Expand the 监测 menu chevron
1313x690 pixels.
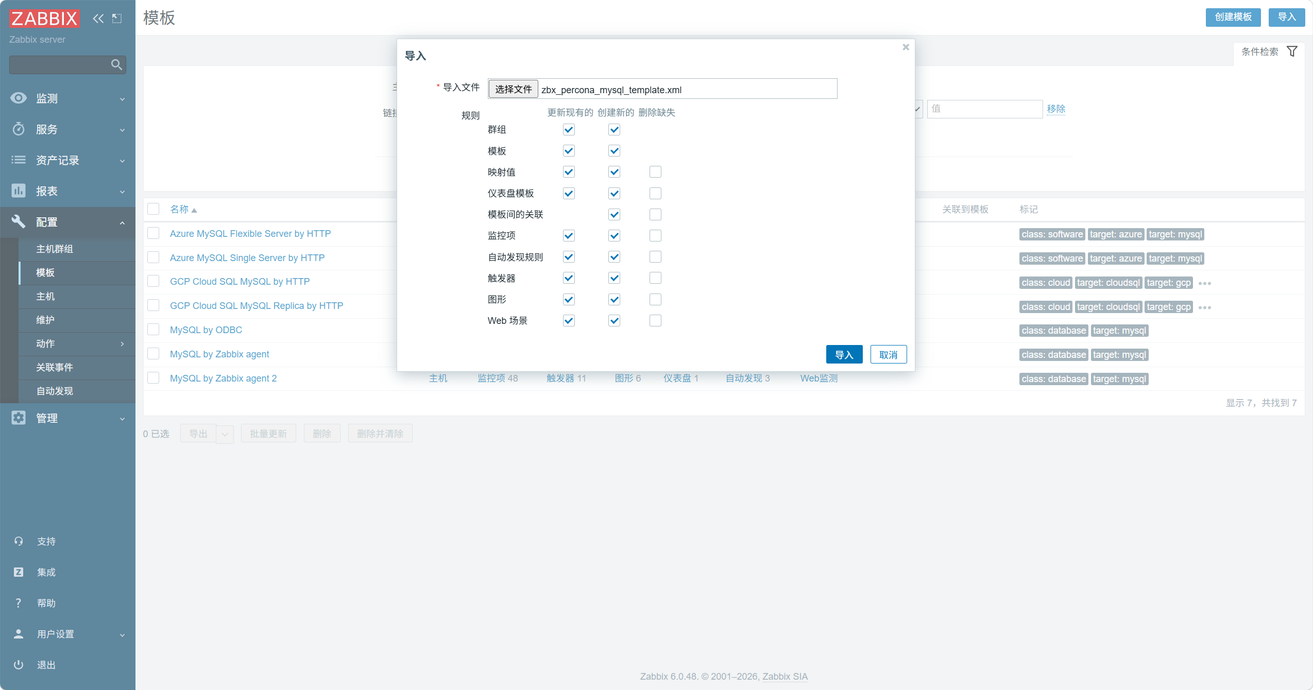pos(122,99)
